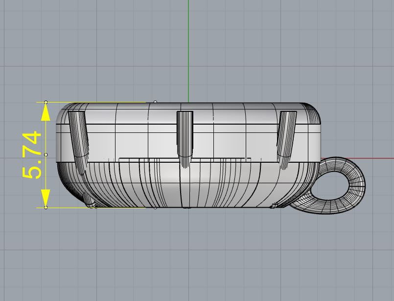394x301 pixels.
Task: Click the upper yellow dimension arrowhead
Action: click(x=46, y=112)
